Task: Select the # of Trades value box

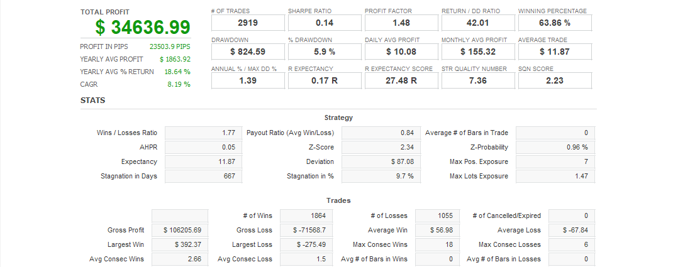Action: [x=248, y=23]
